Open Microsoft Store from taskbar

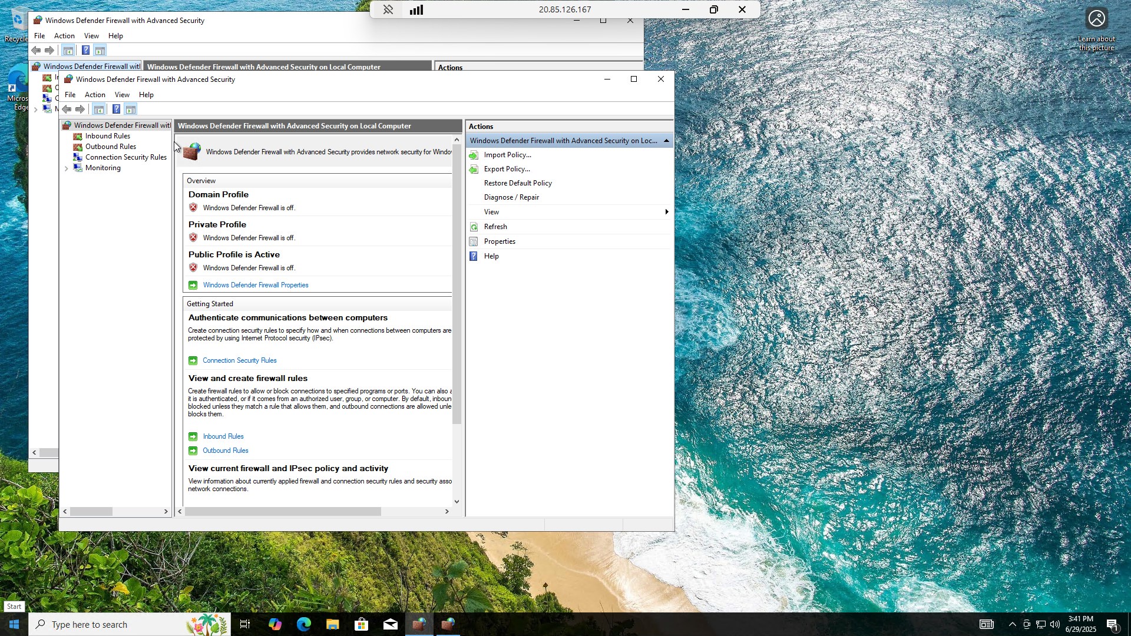[x=362, y=624]
